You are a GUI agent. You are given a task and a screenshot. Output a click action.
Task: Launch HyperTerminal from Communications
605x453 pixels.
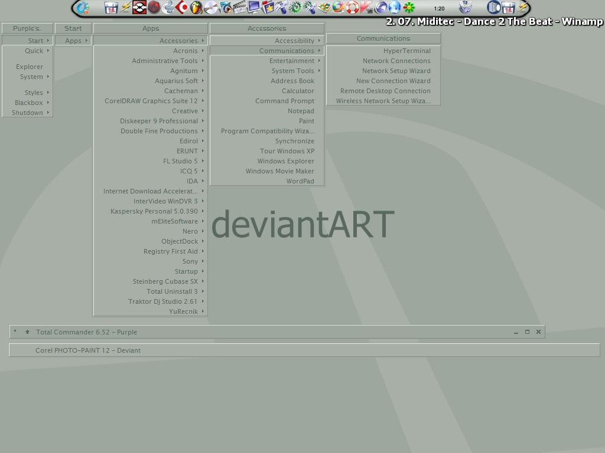[x=383, y=51]
